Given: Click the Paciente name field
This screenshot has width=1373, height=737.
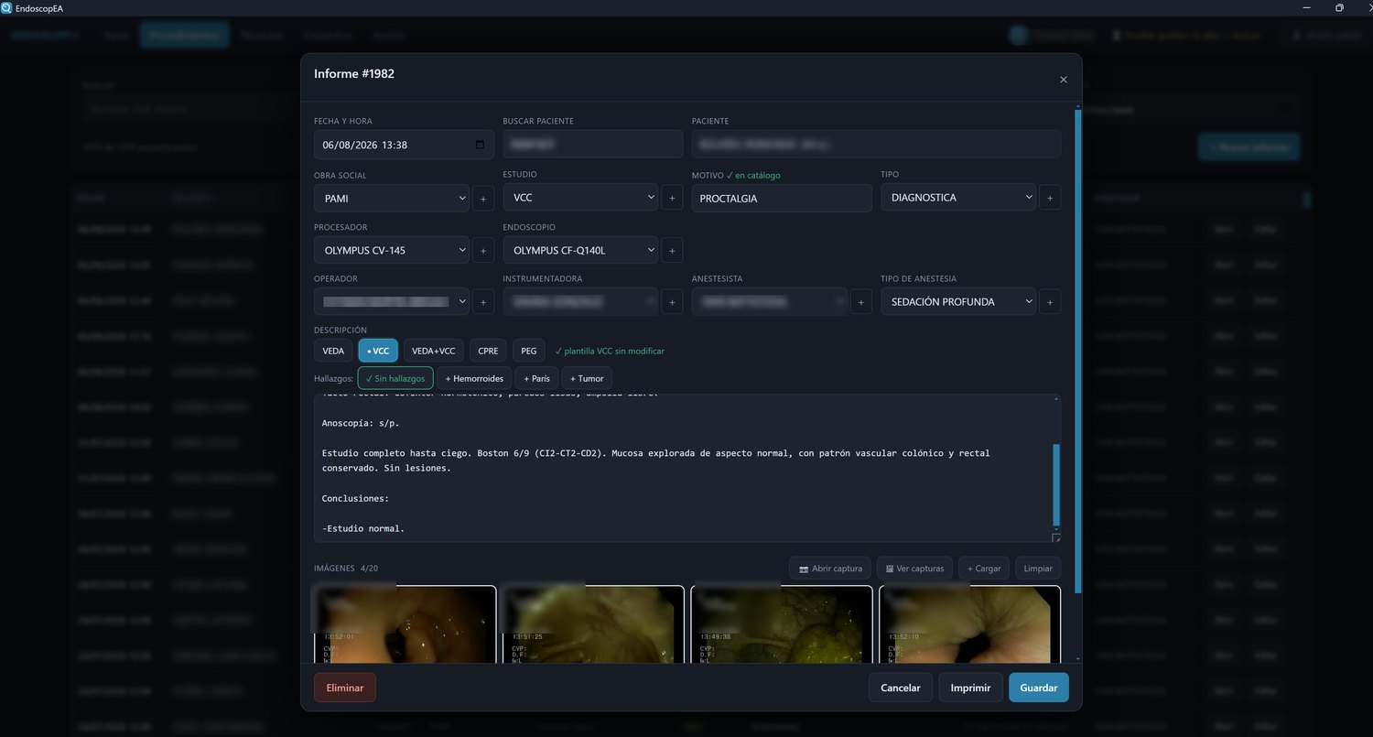Looking at the screenshot, I should pos(876,145).
